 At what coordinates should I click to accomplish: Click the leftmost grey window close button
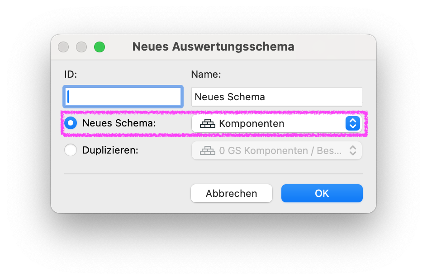pyautogui.click(x=63, y=47)
